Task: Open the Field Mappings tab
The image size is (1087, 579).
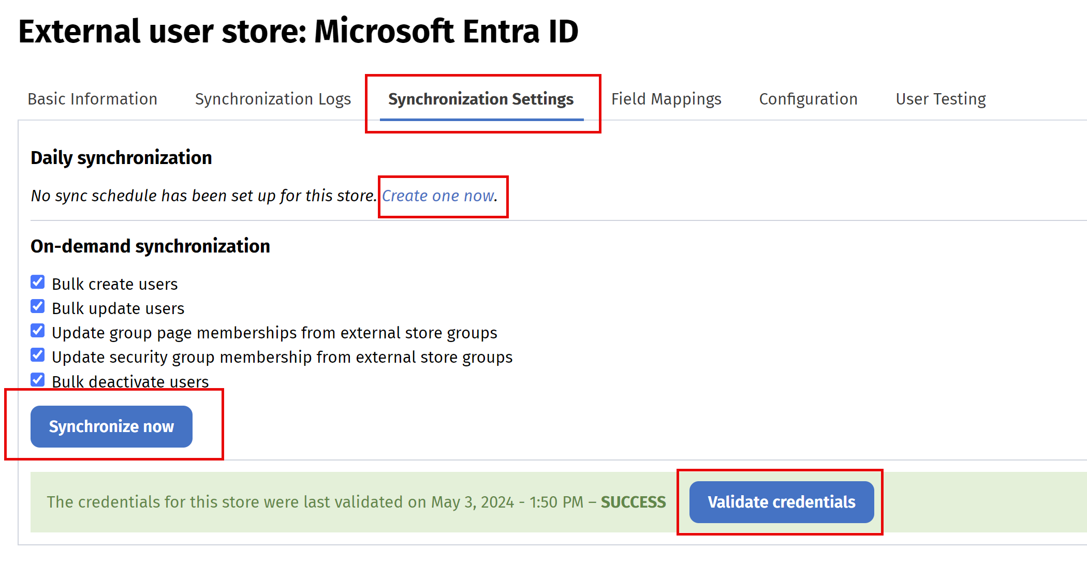Action: [666, 99]
